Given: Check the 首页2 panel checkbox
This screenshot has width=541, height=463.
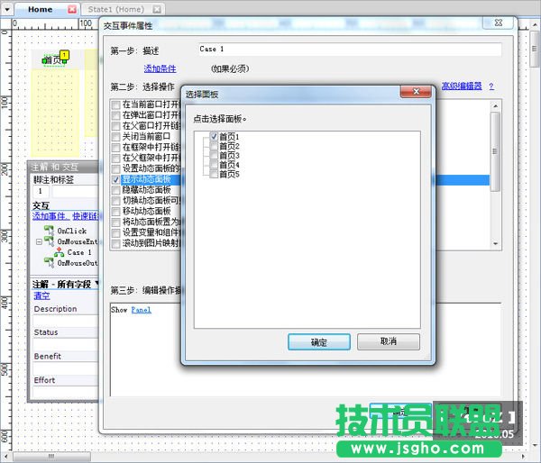Looking at the screenshot, I should (x=214, y=146).
